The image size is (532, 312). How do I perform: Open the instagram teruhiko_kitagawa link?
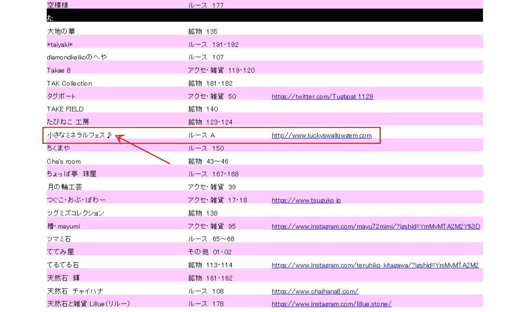[375, 265]
